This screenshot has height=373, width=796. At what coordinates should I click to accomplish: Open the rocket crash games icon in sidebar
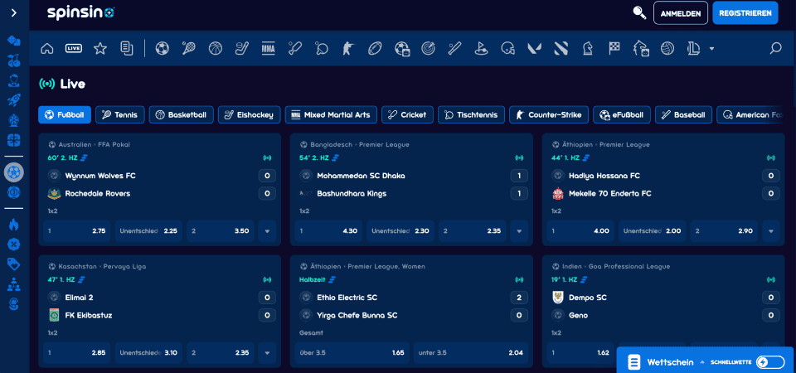pos(14,100)
